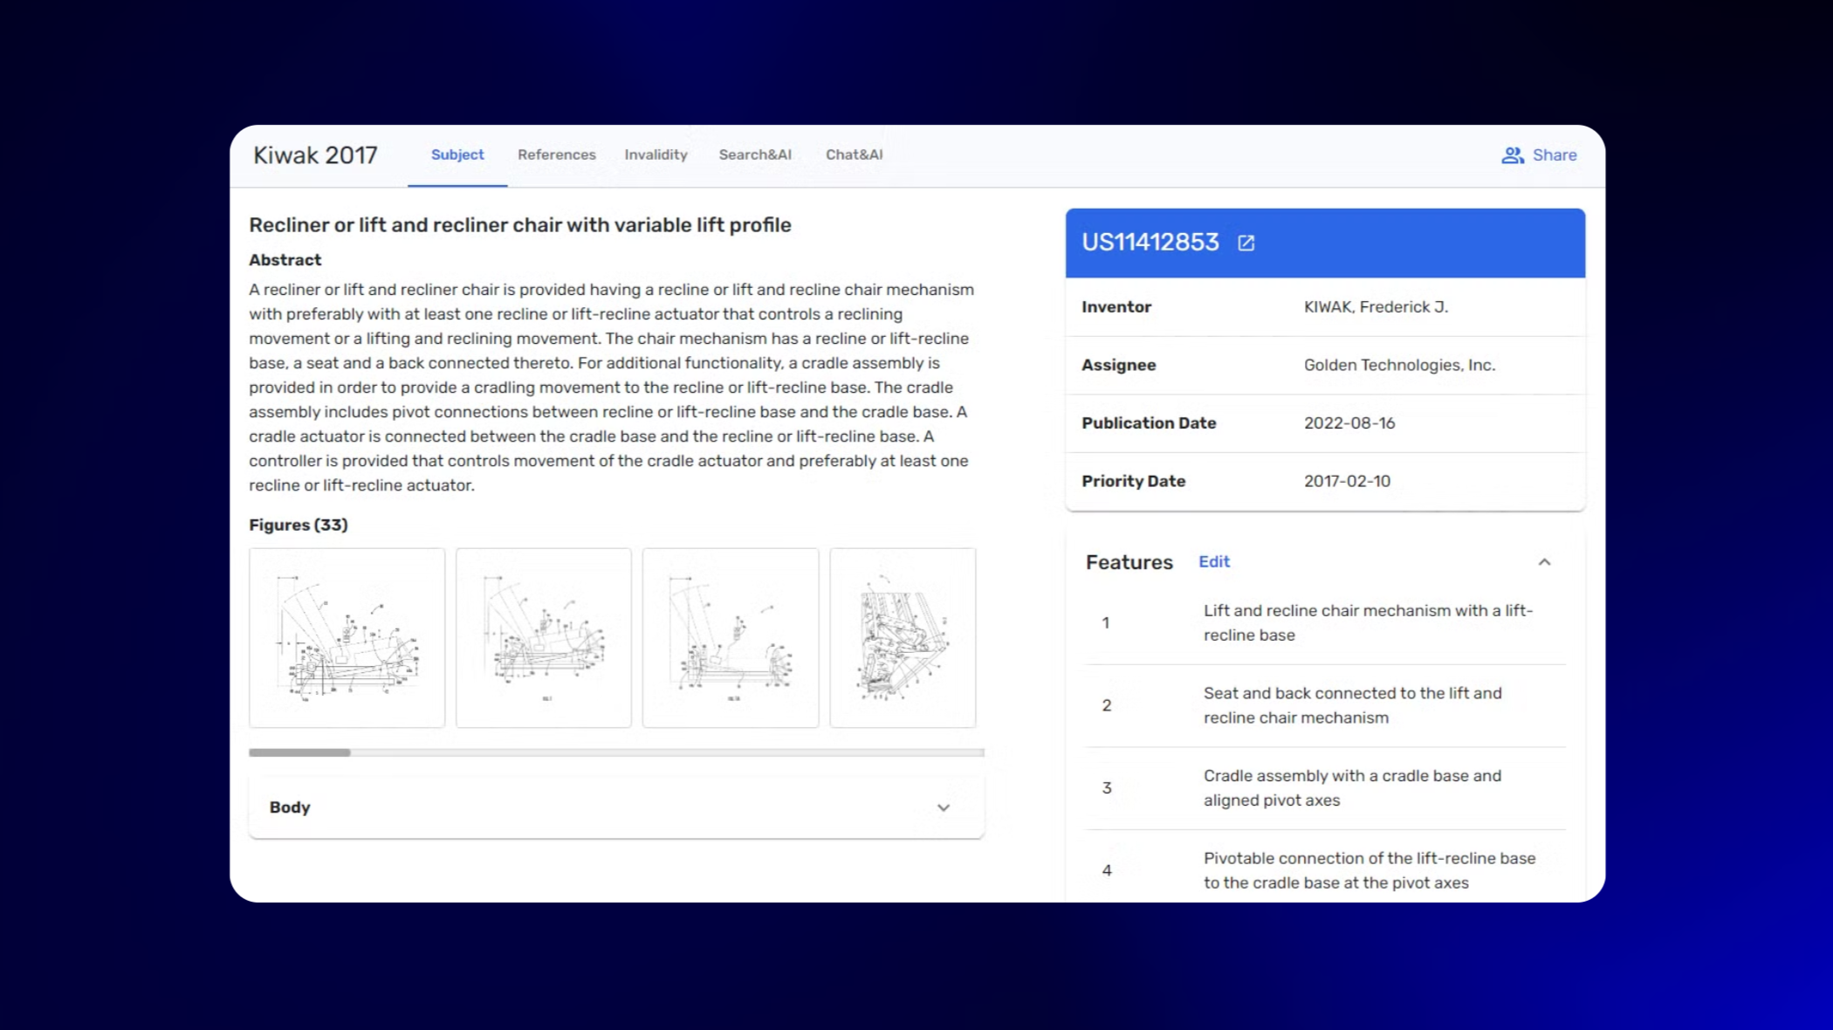Switch to the References tab

tap(556, 154)
